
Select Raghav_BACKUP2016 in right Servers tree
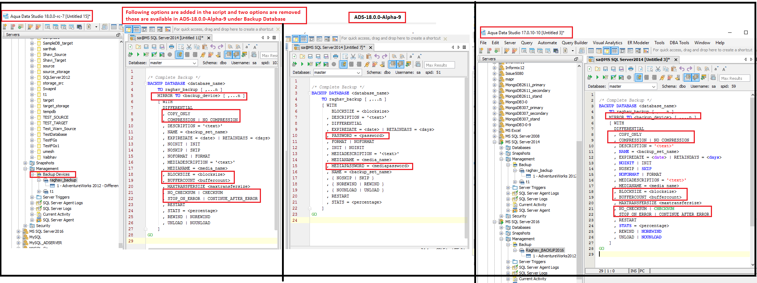click(x=545, y=250)
